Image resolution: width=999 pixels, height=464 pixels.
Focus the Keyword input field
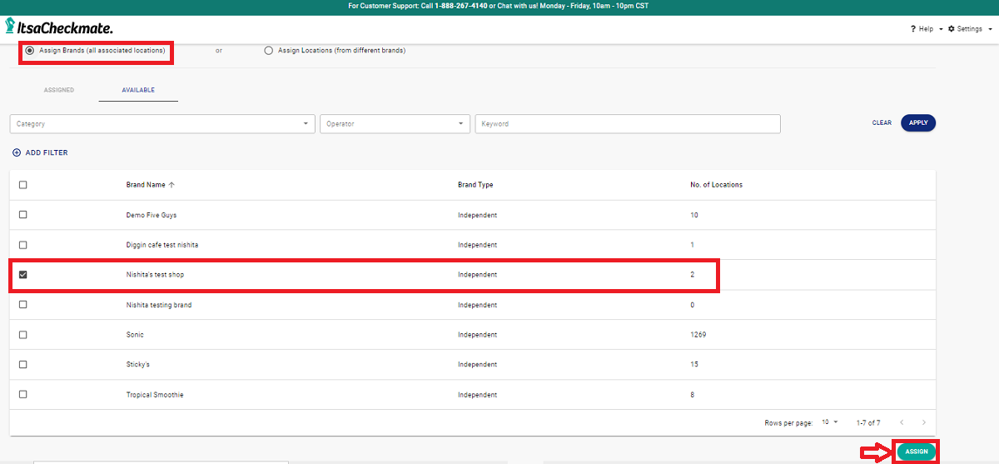tap(627, 124)
